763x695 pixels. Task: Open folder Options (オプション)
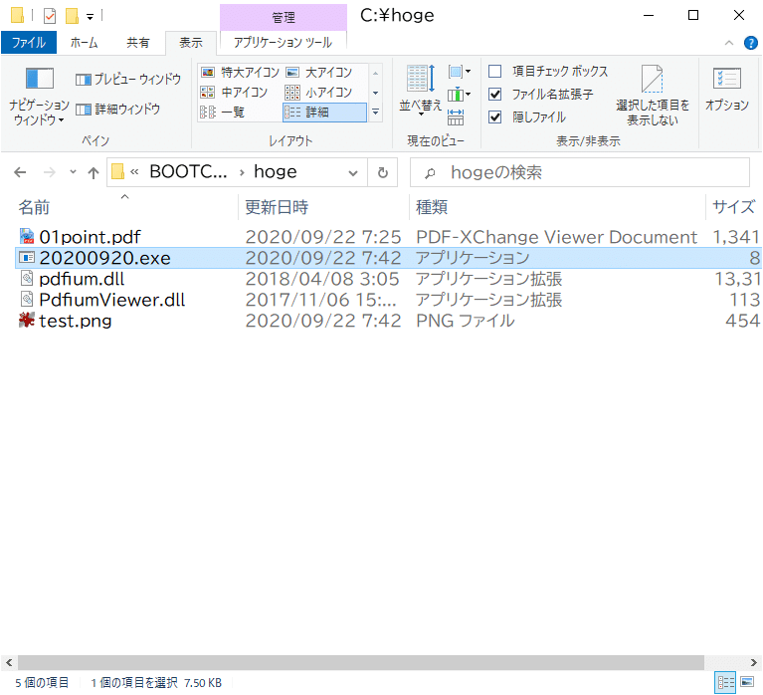[x=727, y=90]
